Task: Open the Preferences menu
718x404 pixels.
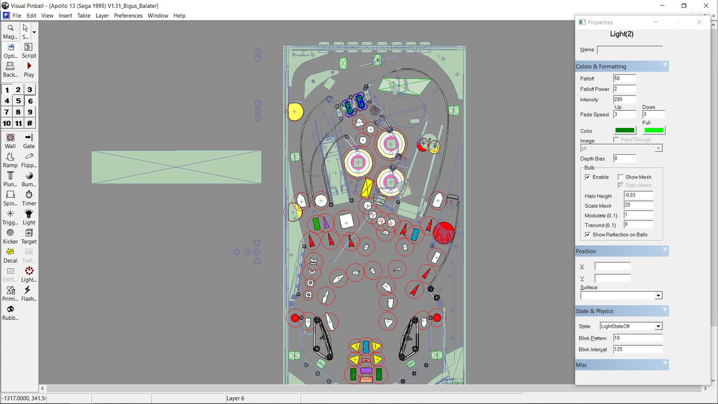Action: tap(128, 16)
